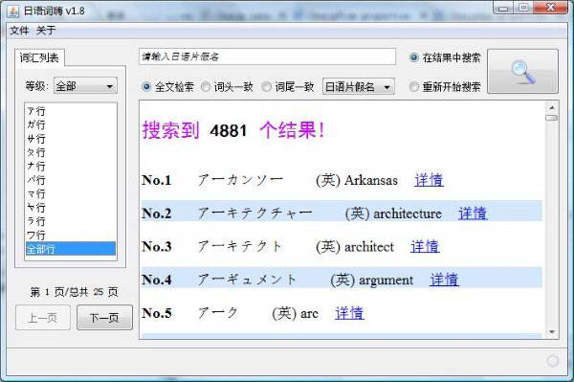This screenshot has height=382, width=574.
Task: Click the word アーカンソー in results
Action: tap(240, 180)
